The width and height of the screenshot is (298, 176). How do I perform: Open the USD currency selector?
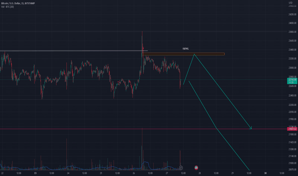[x=291, y=3]
